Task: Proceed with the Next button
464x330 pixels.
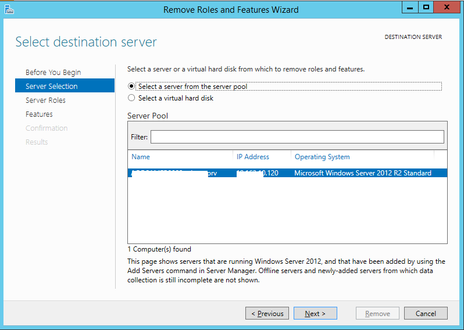Action: [315, 313]
